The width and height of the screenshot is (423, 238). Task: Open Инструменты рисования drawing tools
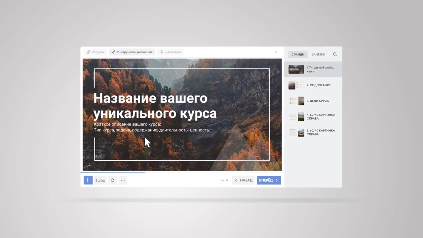pos(132,52)
